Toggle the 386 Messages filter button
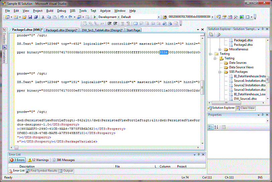The image size is (272, 182). (64, 160)
